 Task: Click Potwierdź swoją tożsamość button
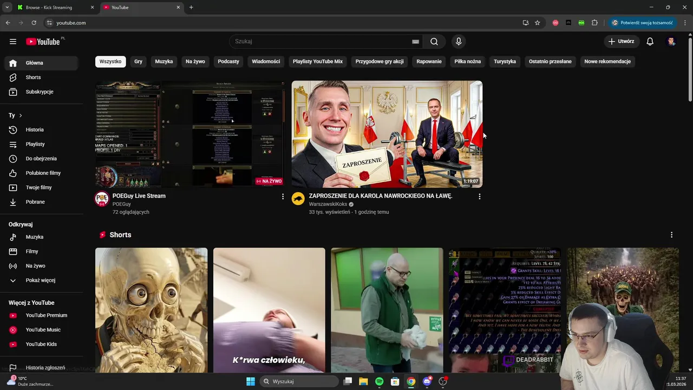click(642, 23)
